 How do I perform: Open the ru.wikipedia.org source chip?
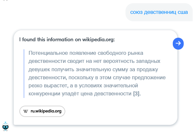pos(42,111)
